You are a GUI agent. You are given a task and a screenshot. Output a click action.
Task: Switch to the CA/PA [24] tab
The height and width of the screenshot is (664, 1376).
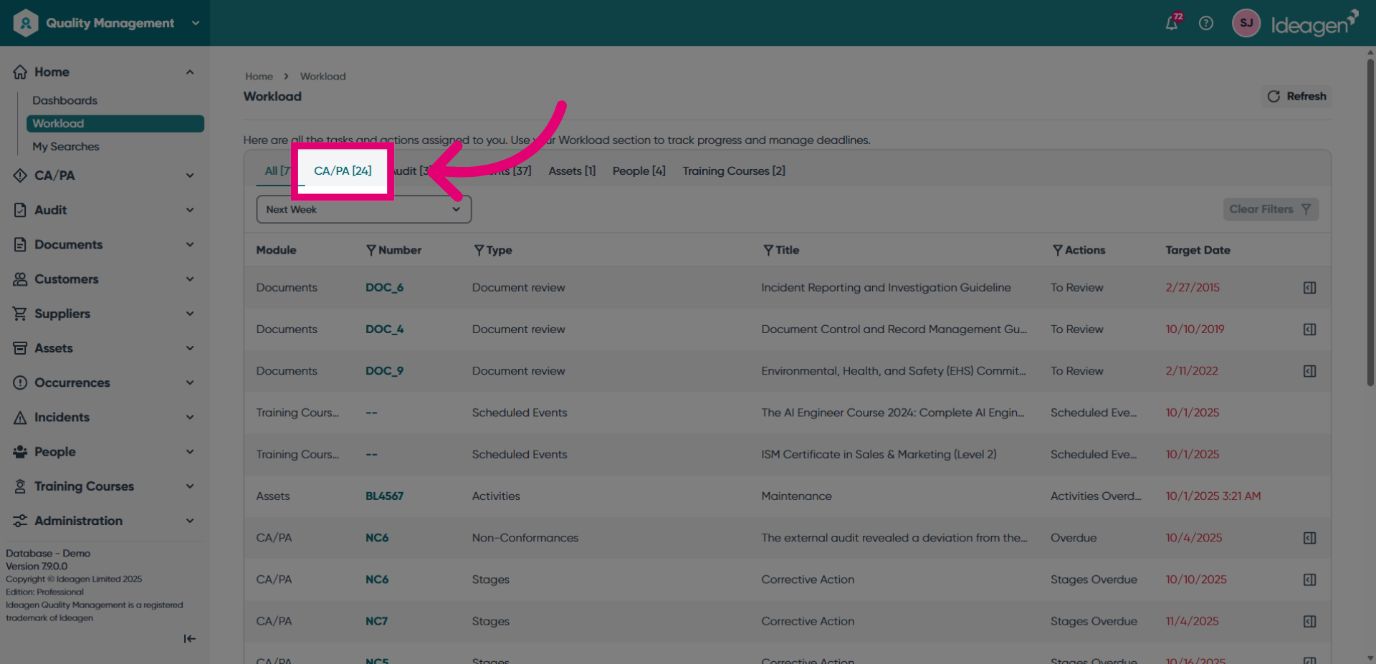click(x=343, y=171)
